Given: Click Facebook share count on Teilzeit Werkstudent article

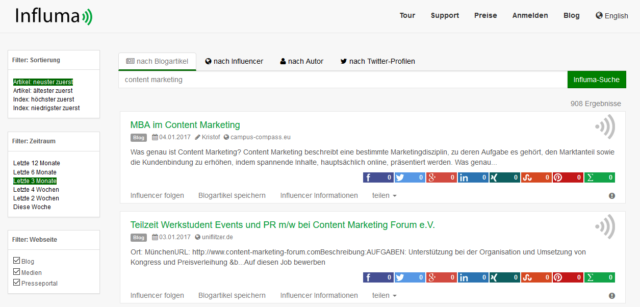Looking at the screenshot, I should (x=378, y=277).
